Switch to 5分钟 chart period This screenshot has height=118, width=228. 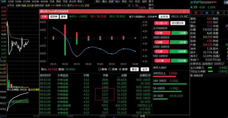coord(18,2)
